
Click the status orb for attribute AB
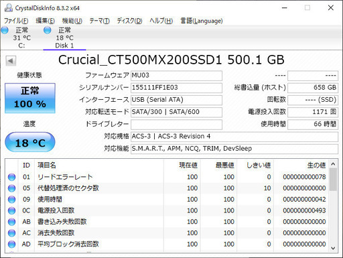point(11,222)
